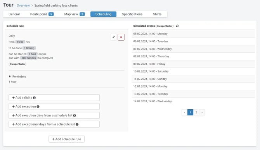The height and width of the screenshot is (150, 260).
Task: Select the Scheduling tab
Action: click(103, 14)
